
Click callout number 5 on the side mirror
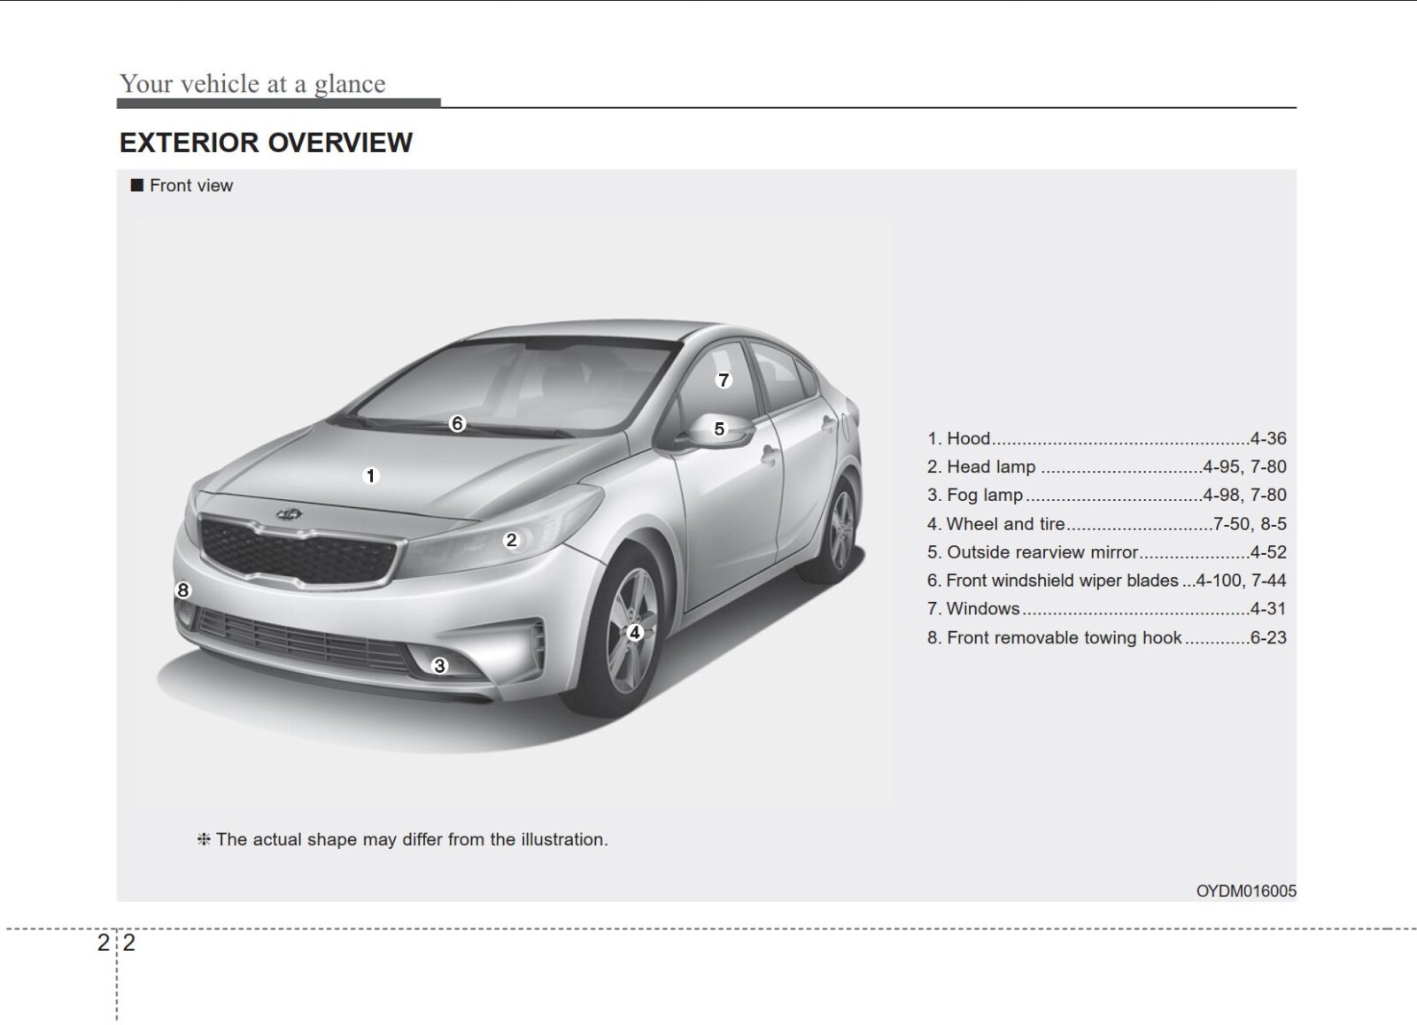pyautogui.click(x=719, y=428)
